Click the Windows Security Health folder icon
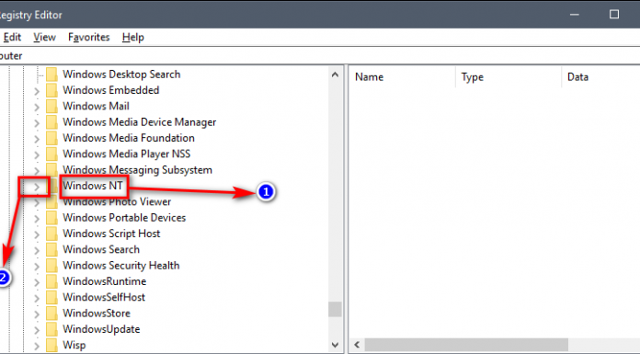640x354 pixels. pyautogui.click(x=51, y=266)
